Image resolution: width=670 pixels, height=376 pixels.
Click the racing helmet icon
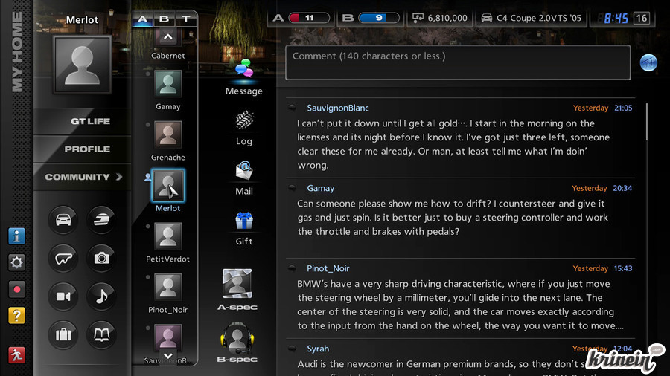pos(102,220)
